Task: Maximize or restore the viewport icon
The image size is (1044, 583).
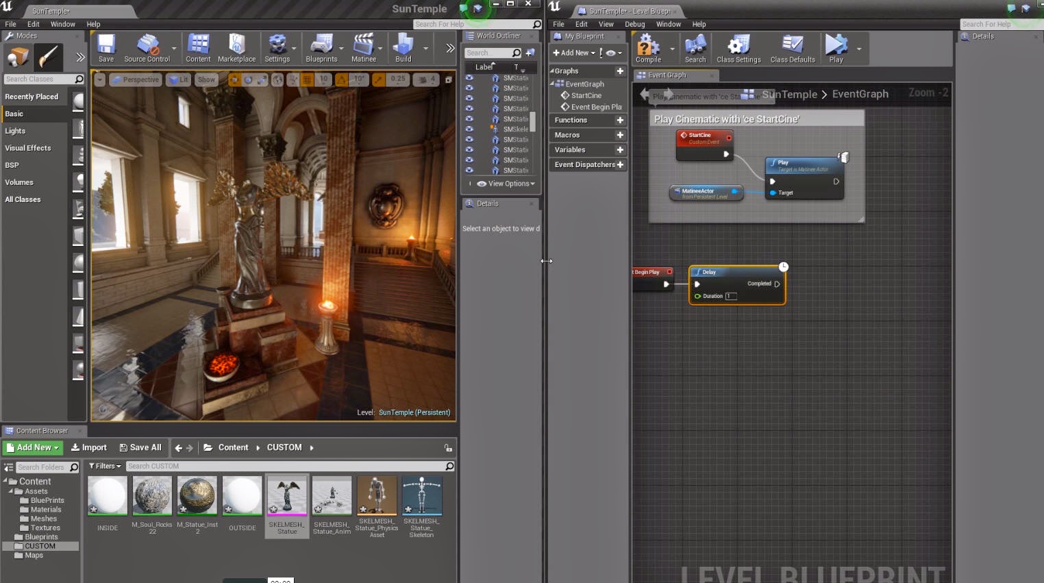Action: pyautogui.click(x=449, y=80)
